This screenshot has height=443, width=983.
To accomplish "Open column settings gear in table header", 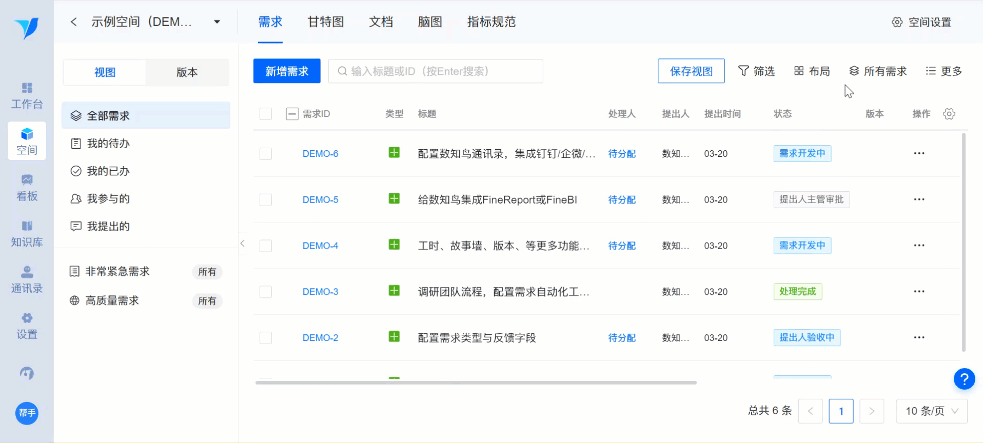I will tap(949, 114).
